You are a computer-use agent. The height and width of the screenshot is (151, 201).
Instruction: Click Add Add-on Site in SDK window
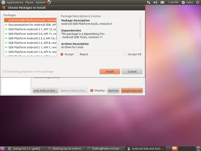(x=45, y=91)
